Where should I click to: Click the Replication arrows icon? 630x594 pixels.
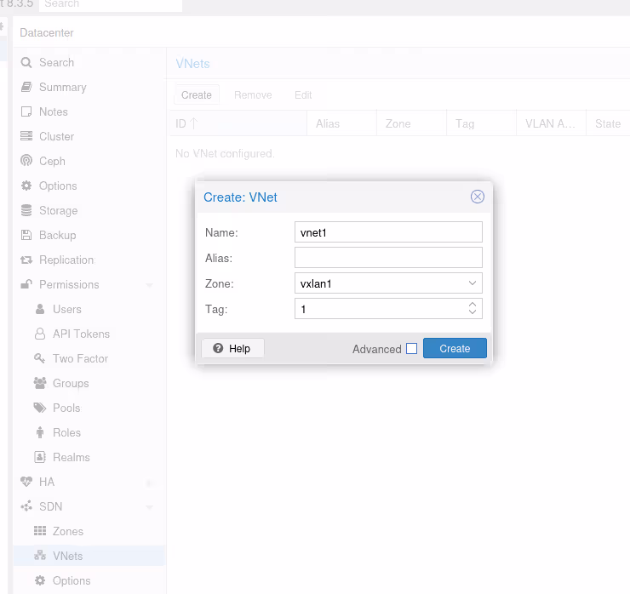[x=26, y=260]
